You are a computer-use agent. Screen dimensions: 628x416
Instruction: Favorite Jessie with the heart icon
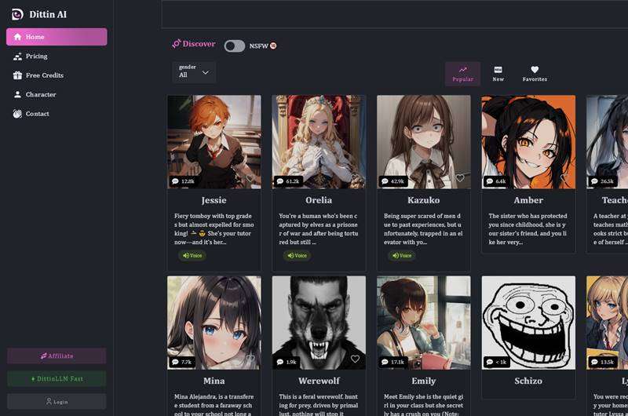point(250,177)
